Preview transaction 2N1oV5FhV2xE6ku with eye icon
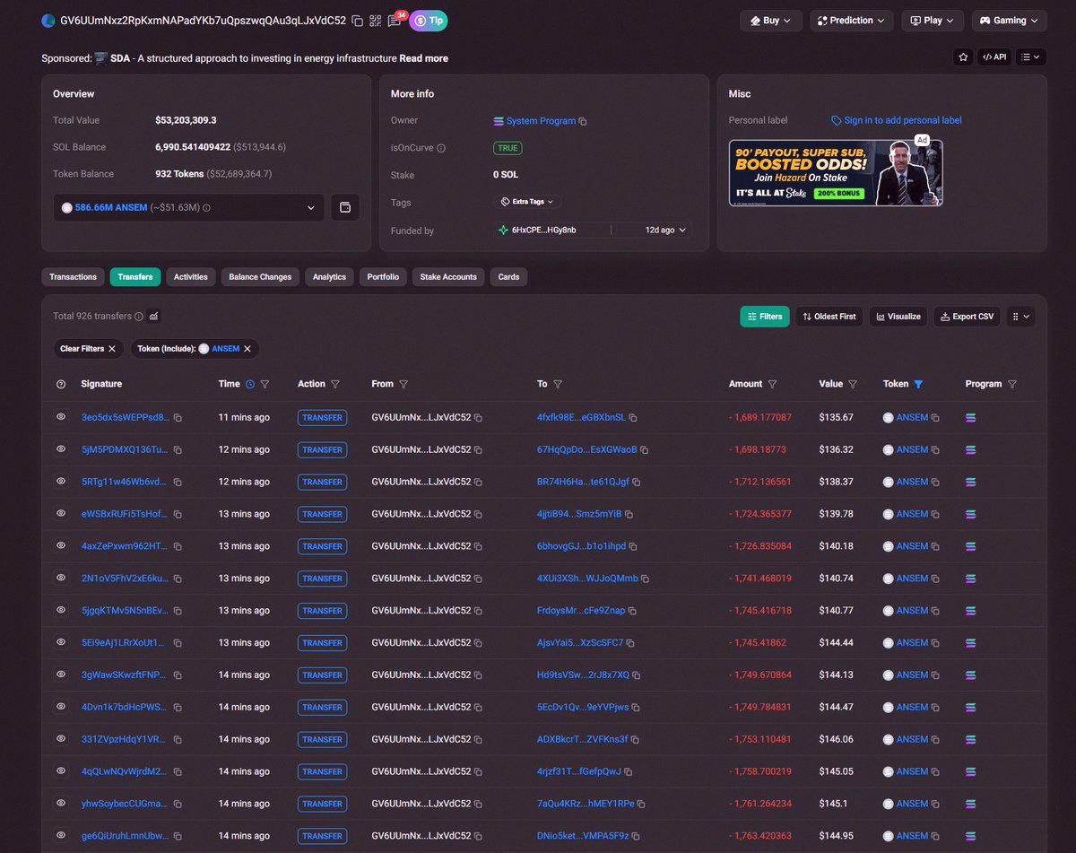Image resolution: width=1076 pixels, height=853 pixels. point(61,578)
